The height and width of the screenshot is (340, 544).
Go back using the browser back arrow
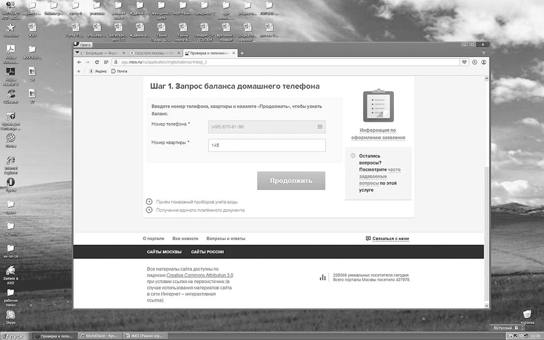point(79,62)
